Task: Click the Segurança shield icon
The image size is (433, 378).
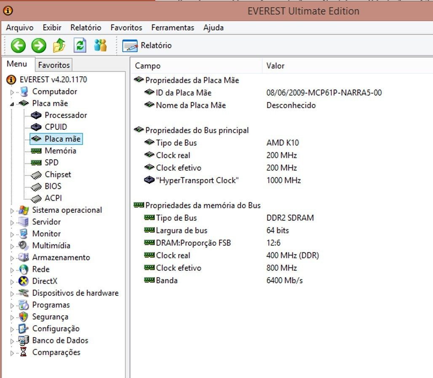Action: point(24,316)
